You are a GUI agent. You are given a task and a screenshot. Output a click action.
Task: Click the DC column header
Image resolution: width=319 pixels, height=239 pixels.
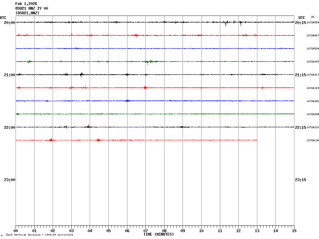point(313,17)
